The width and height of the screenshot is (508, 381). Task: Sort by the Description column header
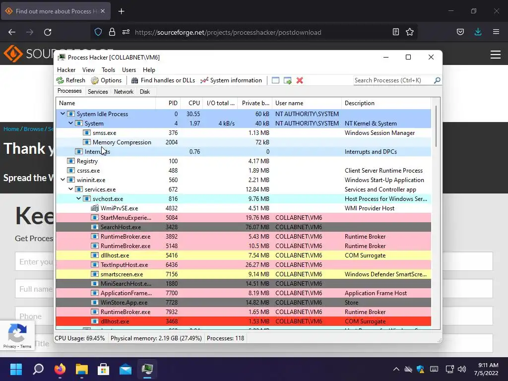(x=386, y=103)
